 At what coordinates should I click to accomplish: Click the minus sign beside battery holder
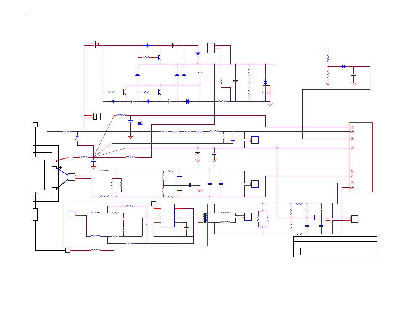point(61,189)
